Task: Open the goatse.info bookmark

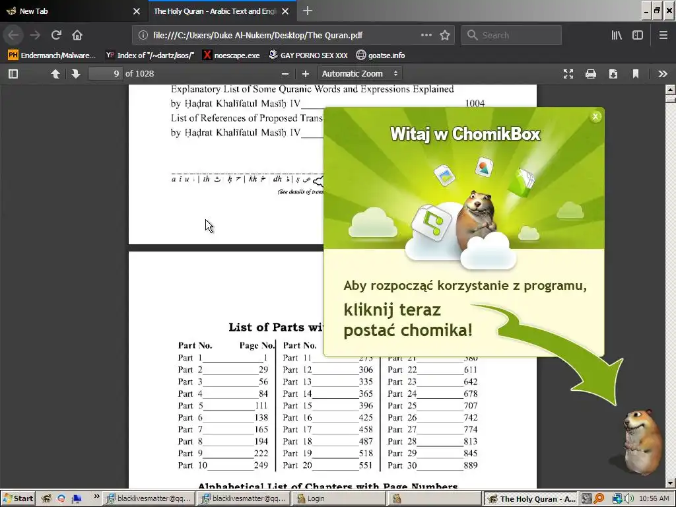Action: 380,55
